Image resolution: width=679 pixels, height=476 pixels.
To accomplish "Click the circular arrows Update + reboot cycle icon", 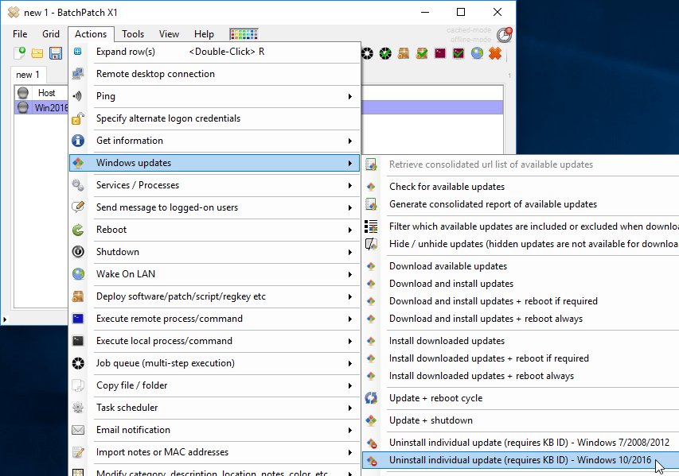I will coord(371,398).
